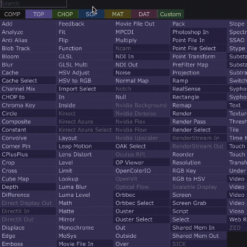Click the Search field at top
This screenshot has width=247, height=247.
click(x=33, y=3)
